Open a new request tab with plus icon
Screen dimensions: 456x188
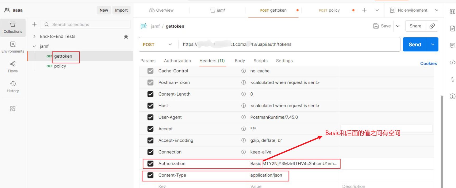pos(364,10)
